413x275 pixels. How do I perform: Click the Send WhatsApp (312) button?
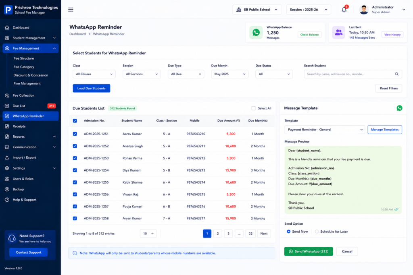coord(309,251)
